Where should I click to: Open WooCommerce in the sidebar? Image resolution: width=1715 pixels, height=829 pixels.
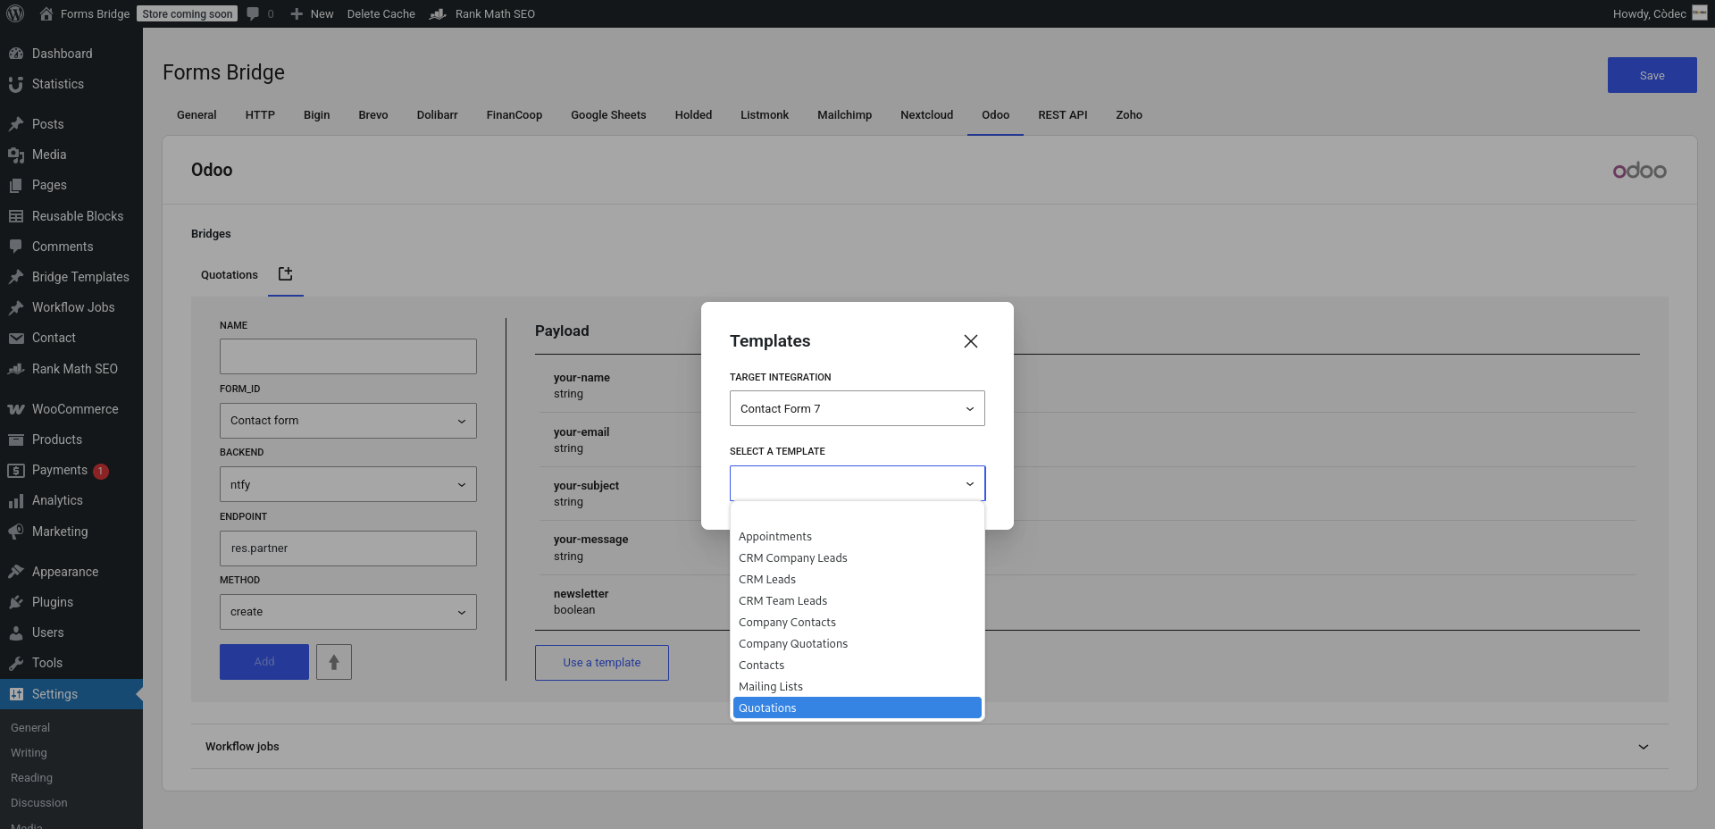pyautogui.click(x=71, y=409)
